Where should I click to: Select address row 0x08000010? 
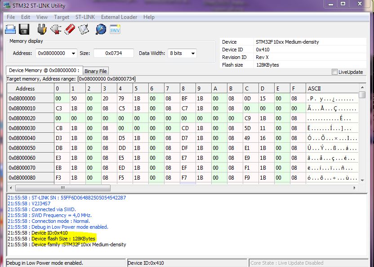point(31,109)
